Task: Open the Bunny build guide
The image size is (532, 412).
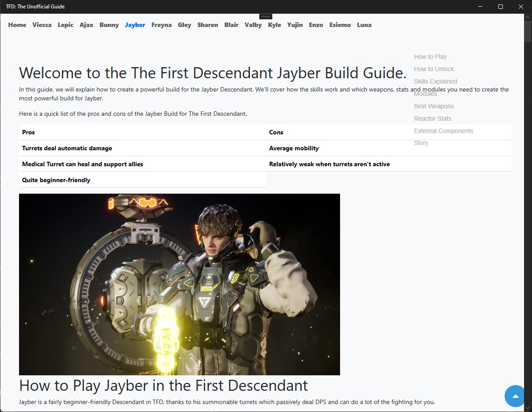Action: click(109, 25)
